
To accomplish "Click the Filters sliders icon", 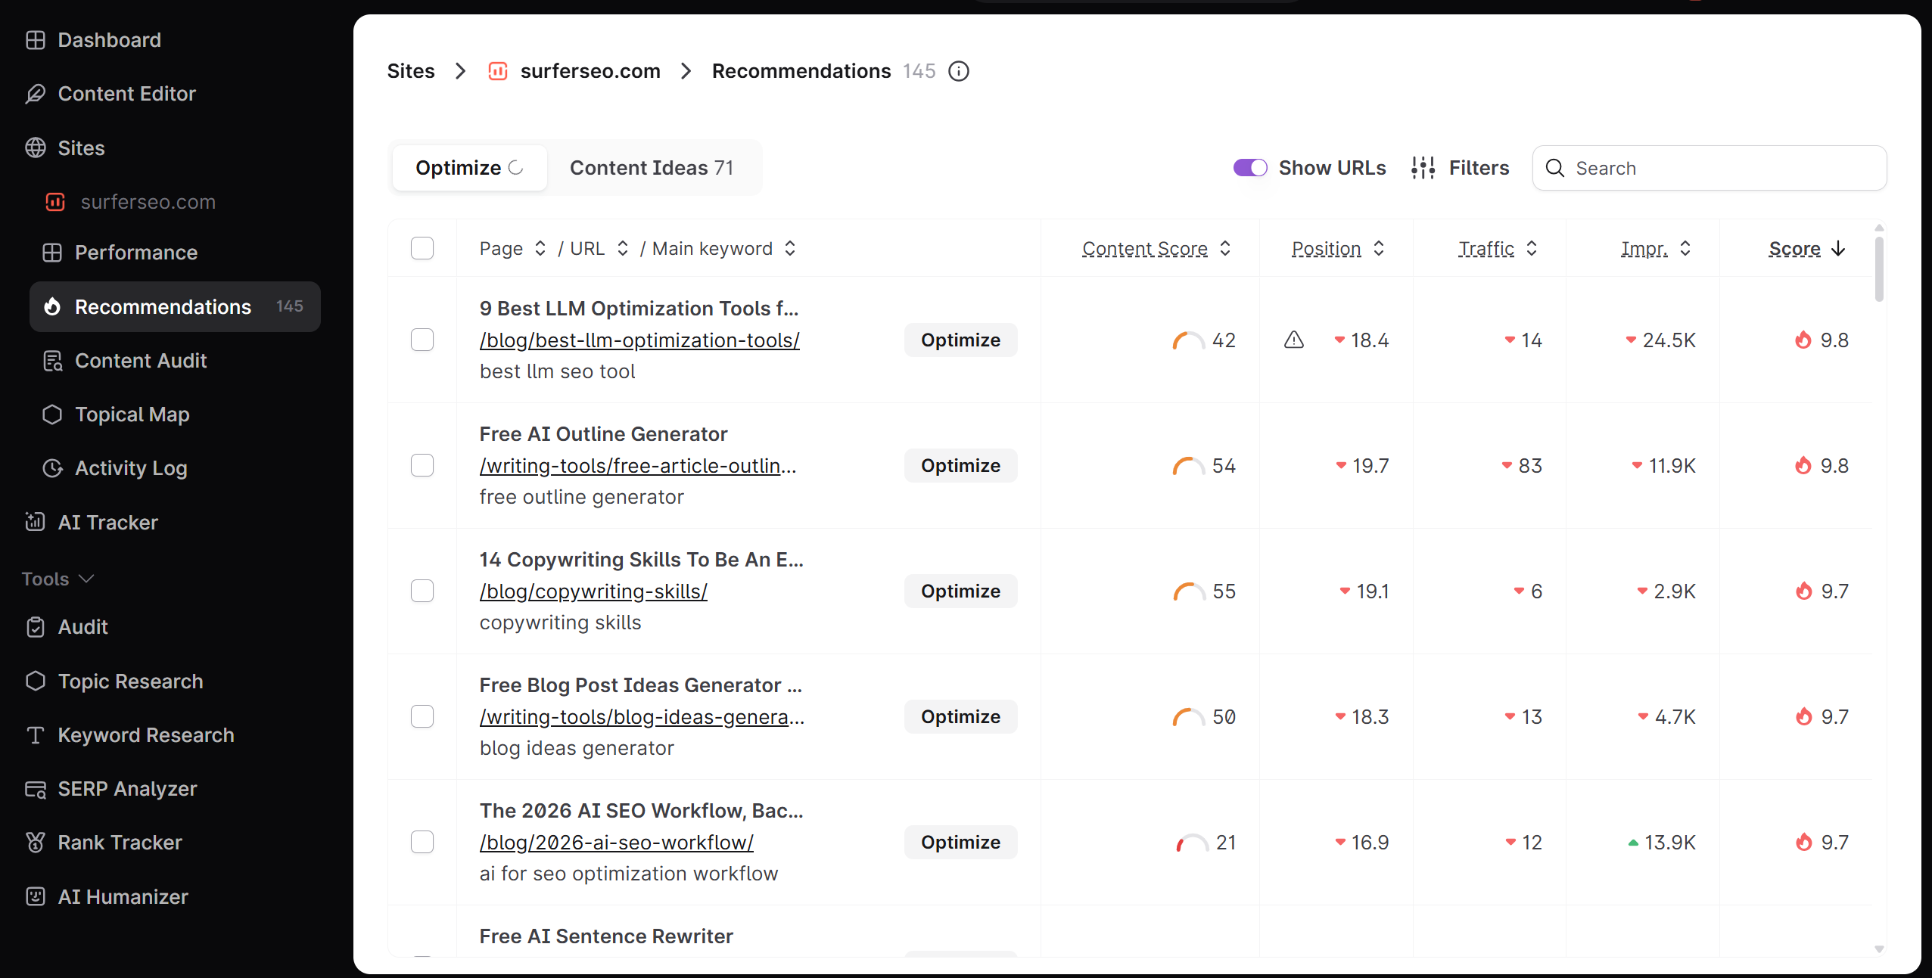I will [1423, 168].
